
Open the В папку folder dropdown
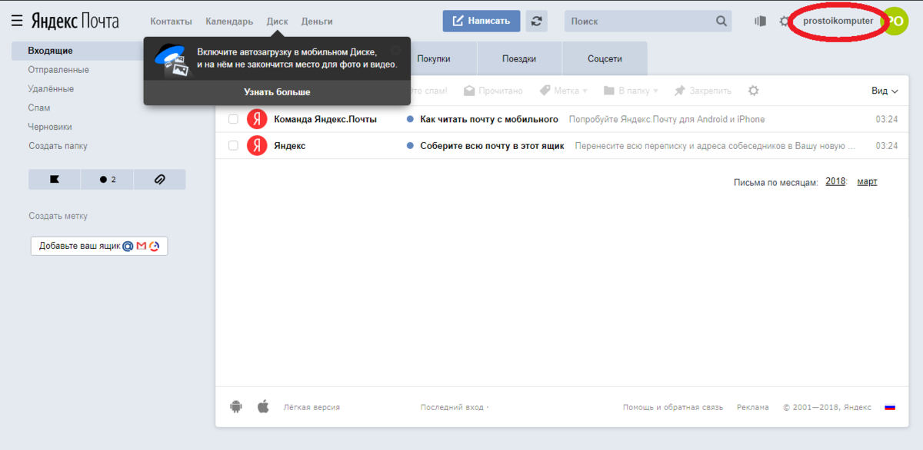[631, 91]
